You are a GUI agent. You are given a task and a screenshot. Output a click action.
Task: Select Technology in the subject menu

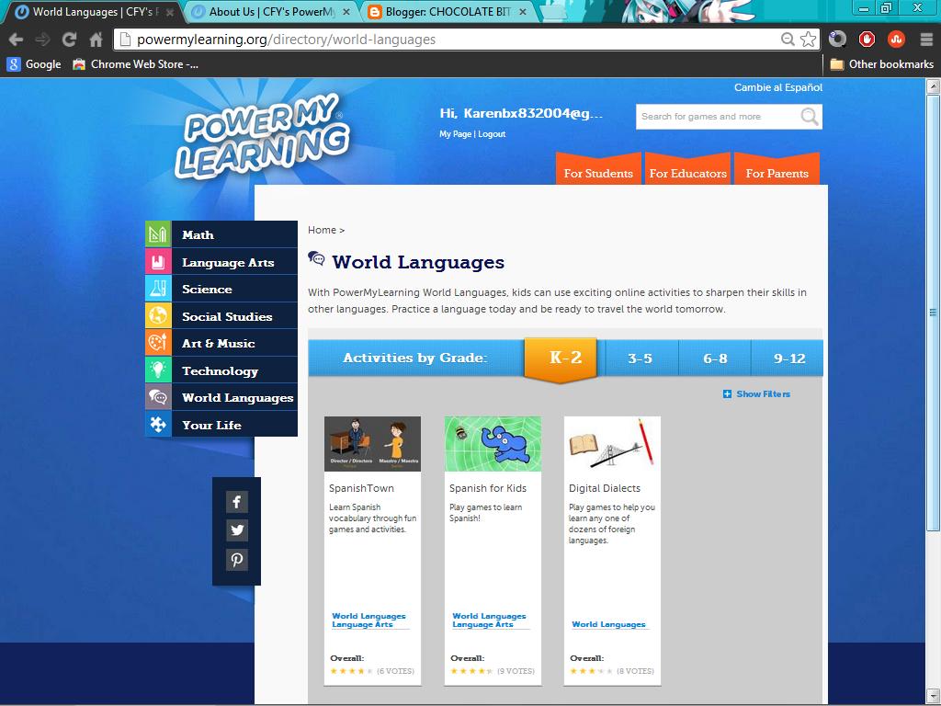click(220, 370)
